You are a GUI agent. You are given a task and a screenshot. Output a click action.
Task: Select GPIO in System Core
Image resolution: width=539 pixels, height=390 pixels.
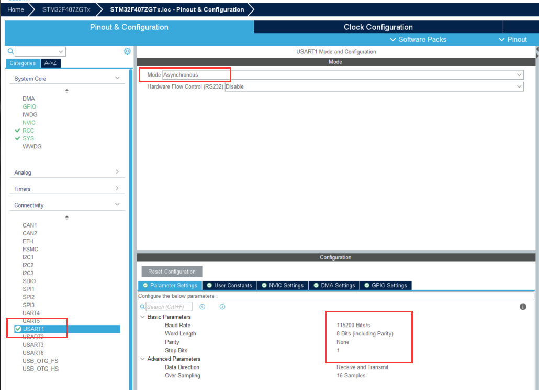[29, 106]
